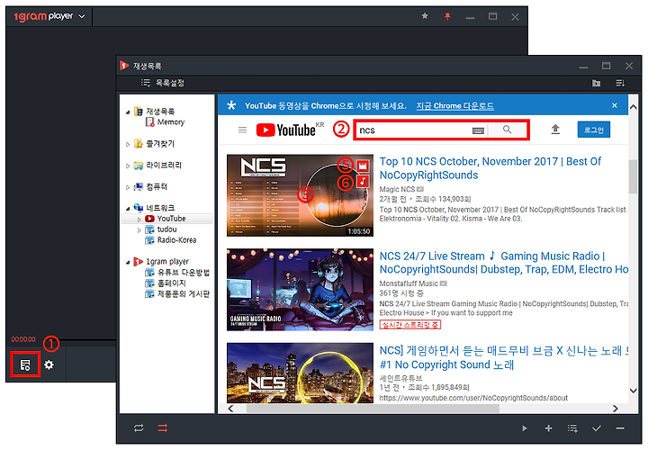Viewport: 648px width, 450px height.
Task: Dismiss the Chrome banner with X
Action: pyautogui.click(x=614, y=105)
